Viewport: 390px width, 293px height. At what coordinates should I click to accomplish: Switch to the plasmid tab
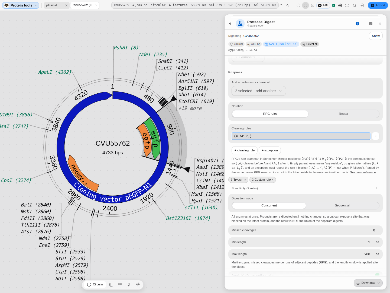click(x=56, y=5)
